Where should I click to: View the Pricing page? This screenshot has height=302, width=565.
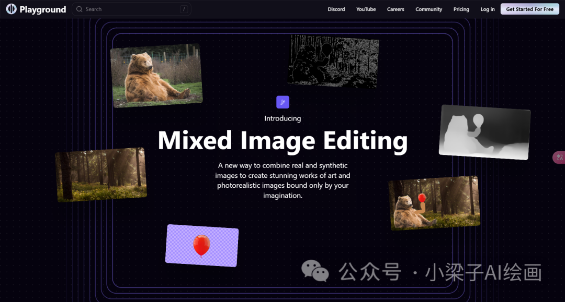(461, 9)
